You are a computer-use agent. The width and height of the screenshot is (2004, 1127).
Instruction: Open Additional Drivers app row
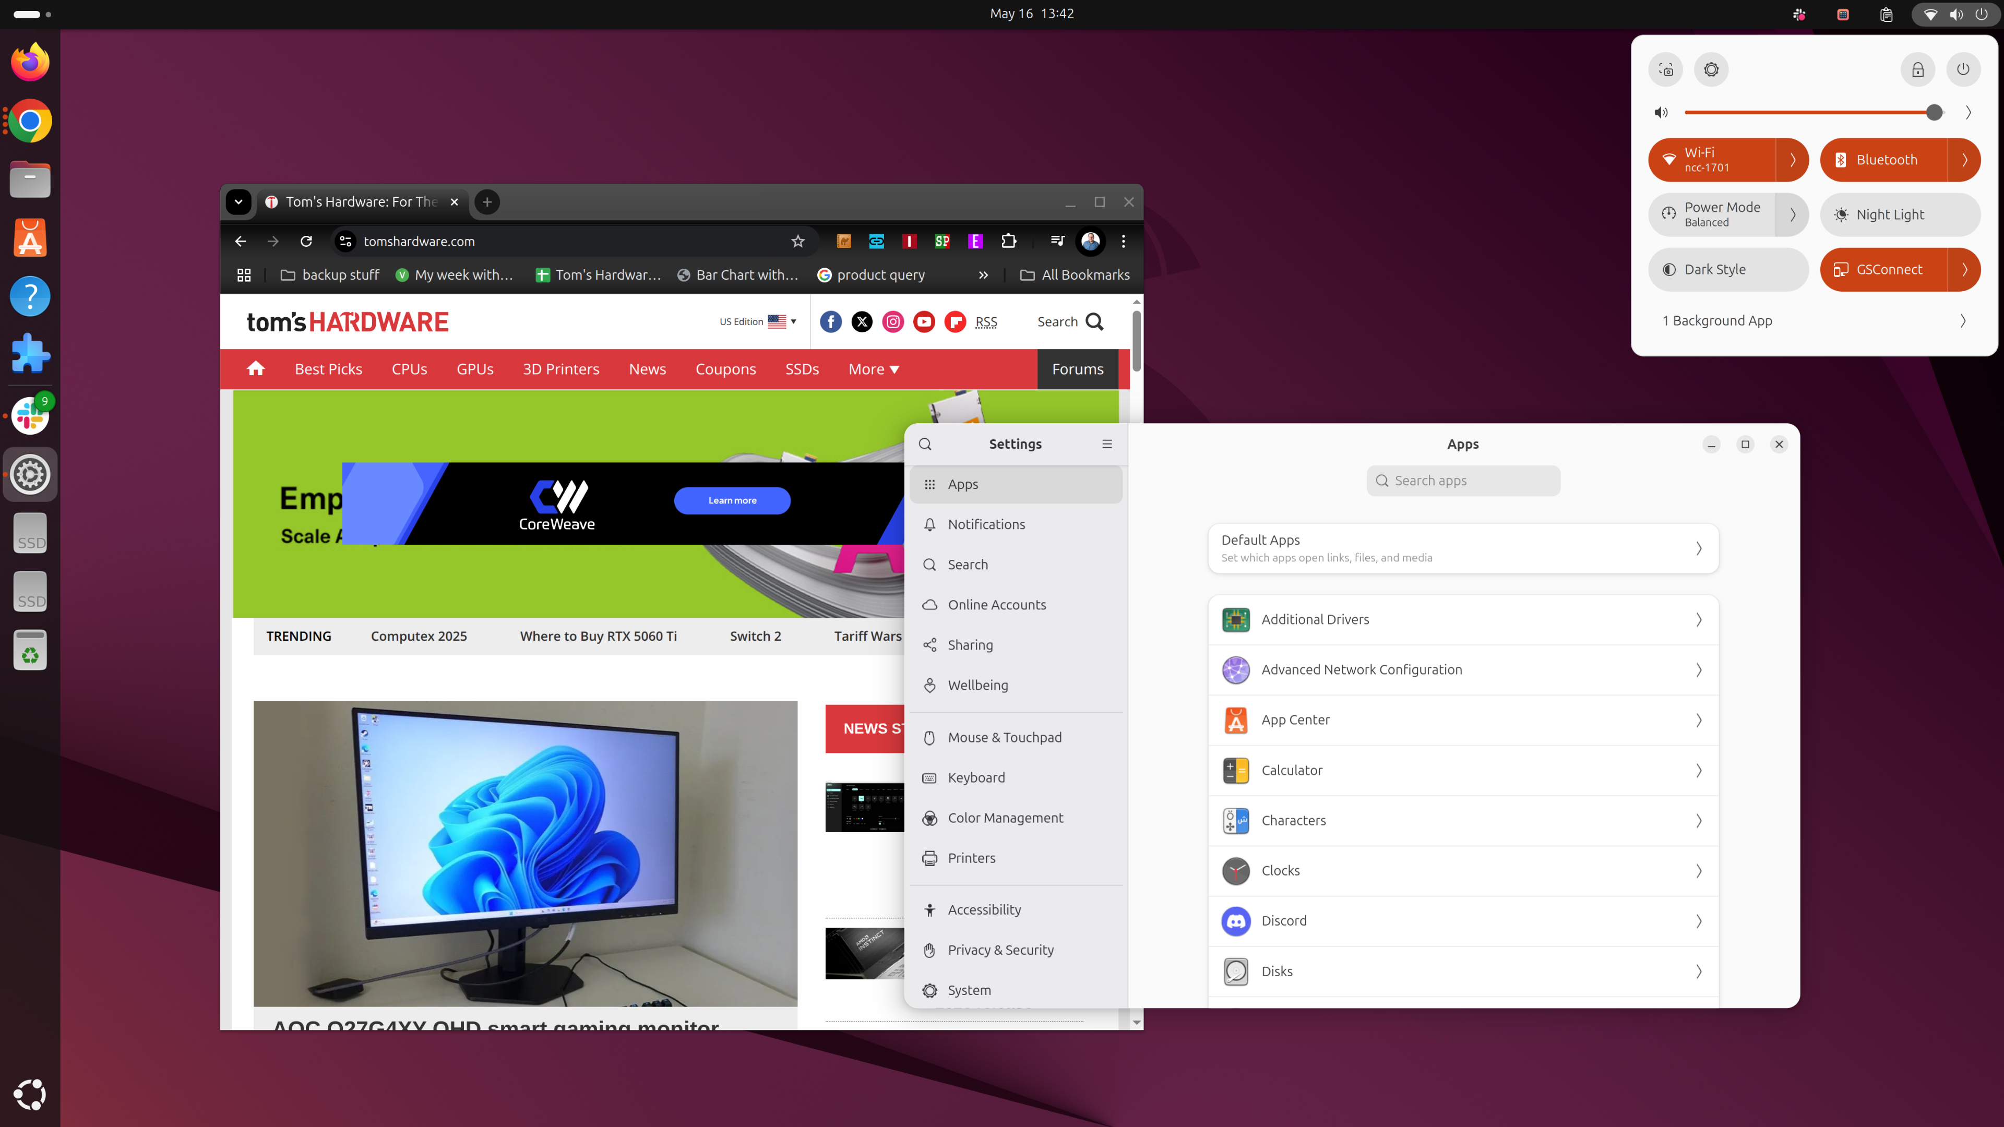coord(1462,619)
